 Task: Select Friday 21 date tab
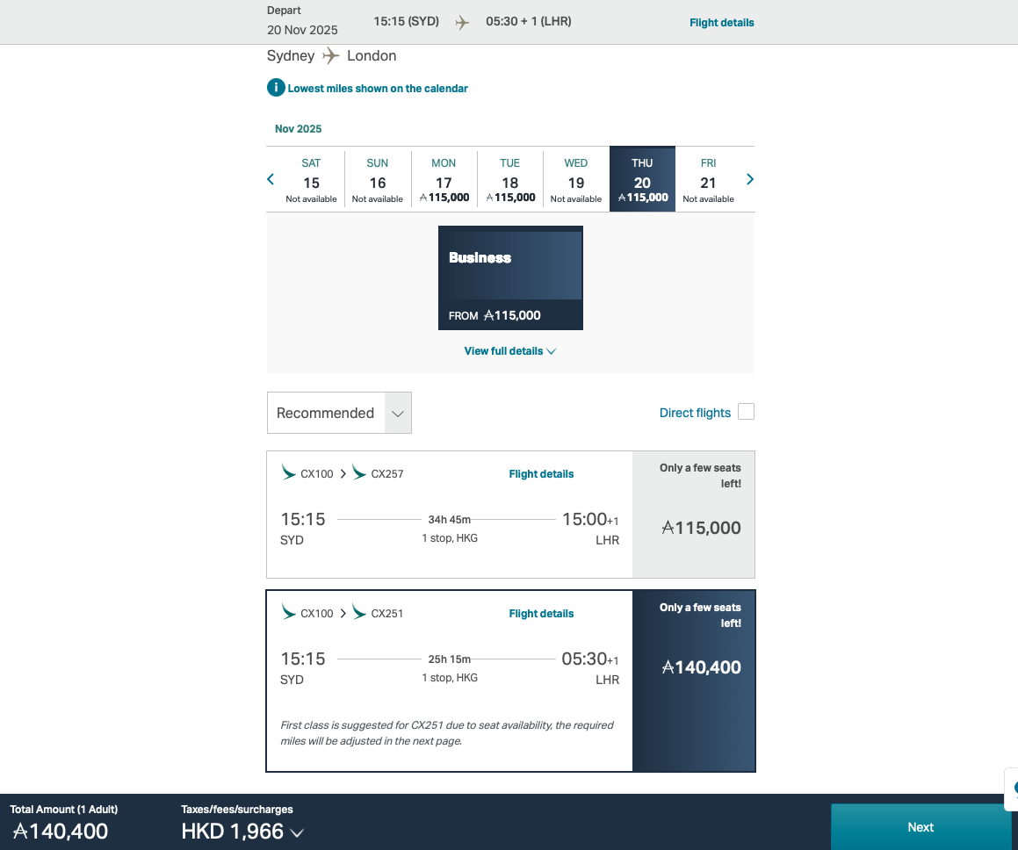click(x=708, y=180)
